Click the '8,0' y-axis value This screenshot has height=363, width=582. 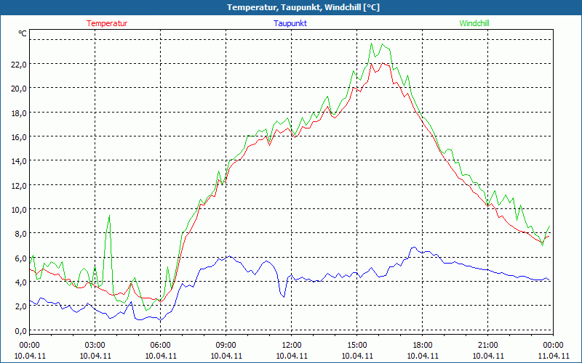click(x=20, y=234)
